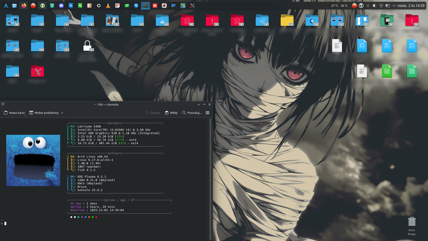Click the red swirl icon in system tray
This screenshot has width=428, height=241.
[354, 6]
